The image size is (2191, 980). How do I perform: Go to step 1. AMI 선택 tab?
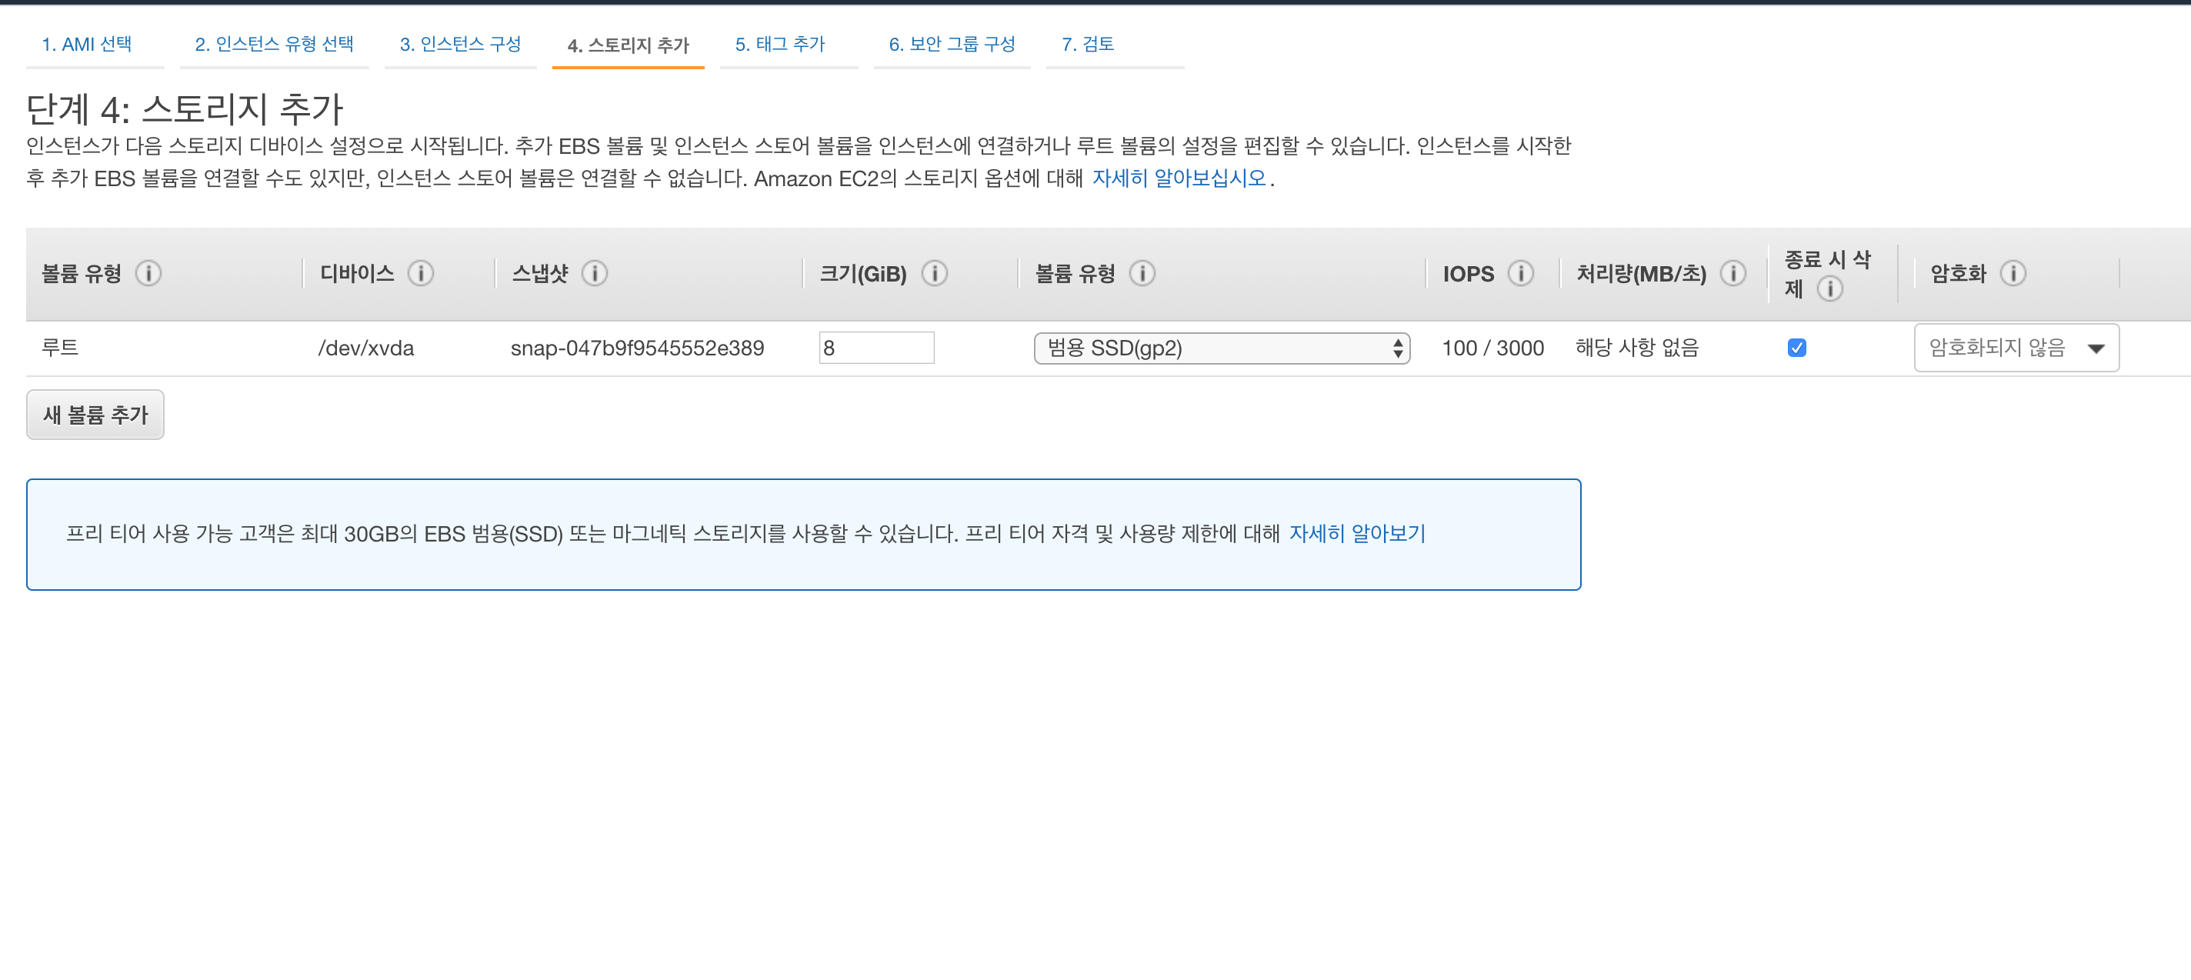pyautogui.click(x=87, y=45)
